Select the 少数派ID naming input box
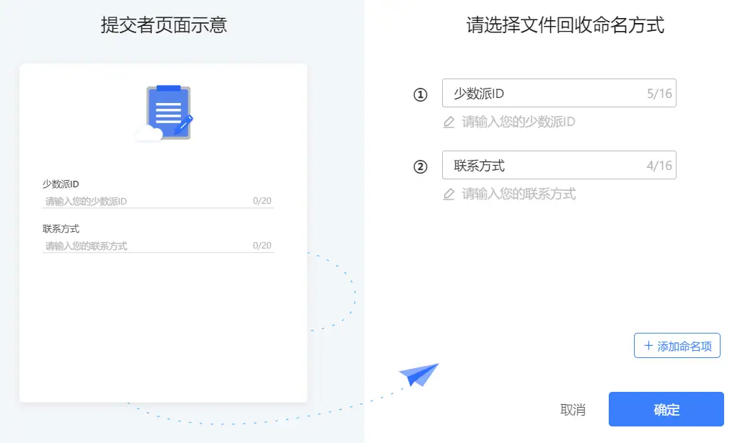 click(x=559, y=93)
